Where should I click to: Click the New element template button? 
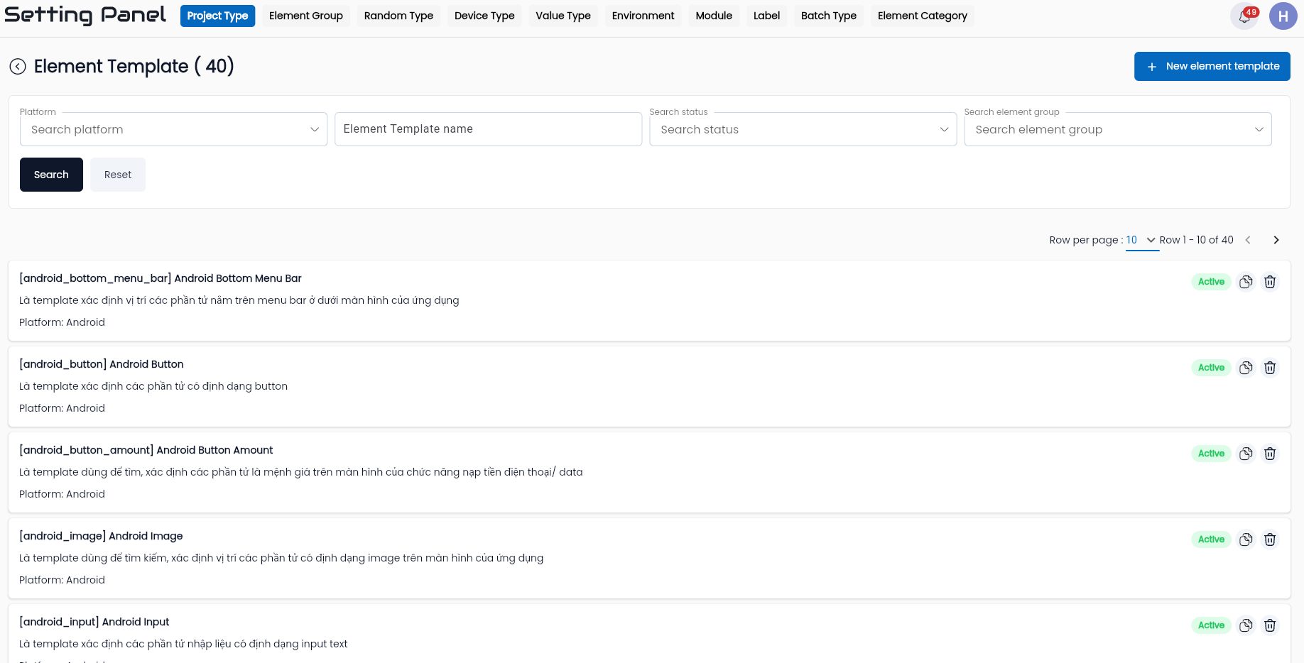tap(1212, 66)
